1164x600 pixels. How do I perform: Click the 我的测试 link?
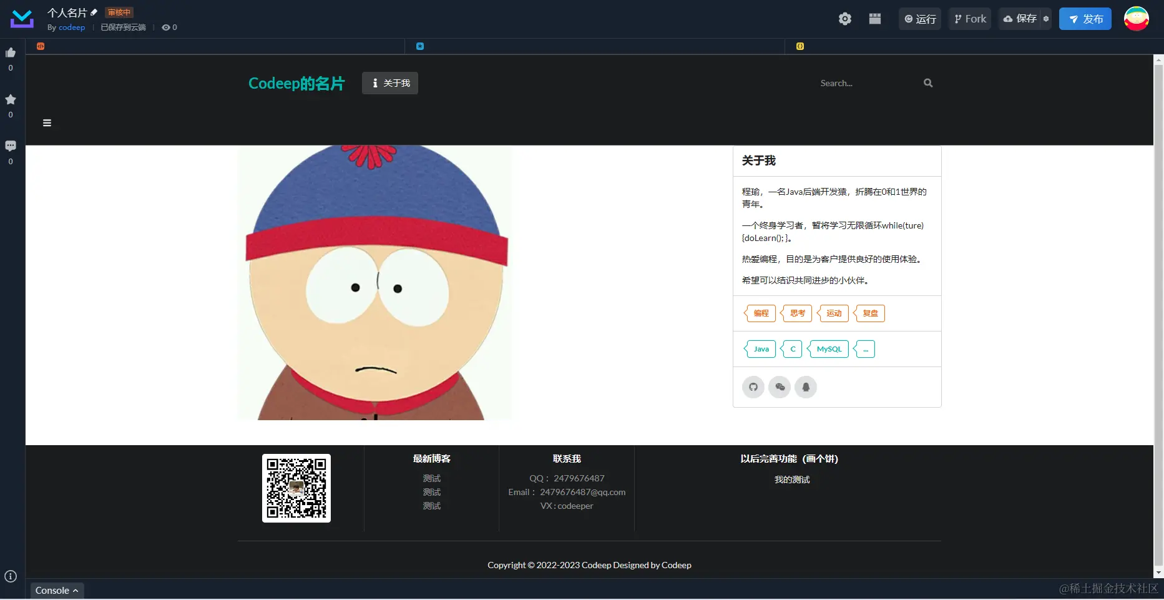point(792,480)
